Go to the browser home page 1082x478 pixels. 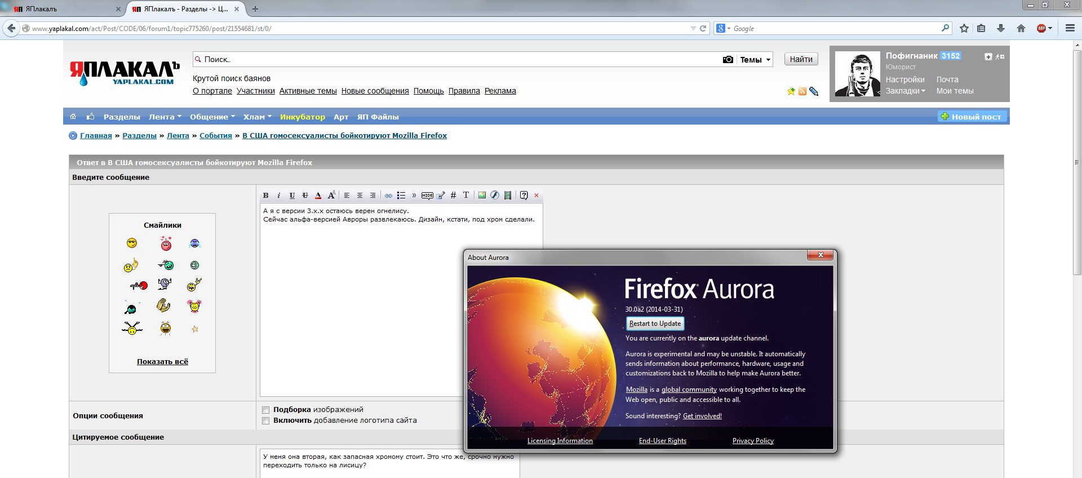(1021, 28)
